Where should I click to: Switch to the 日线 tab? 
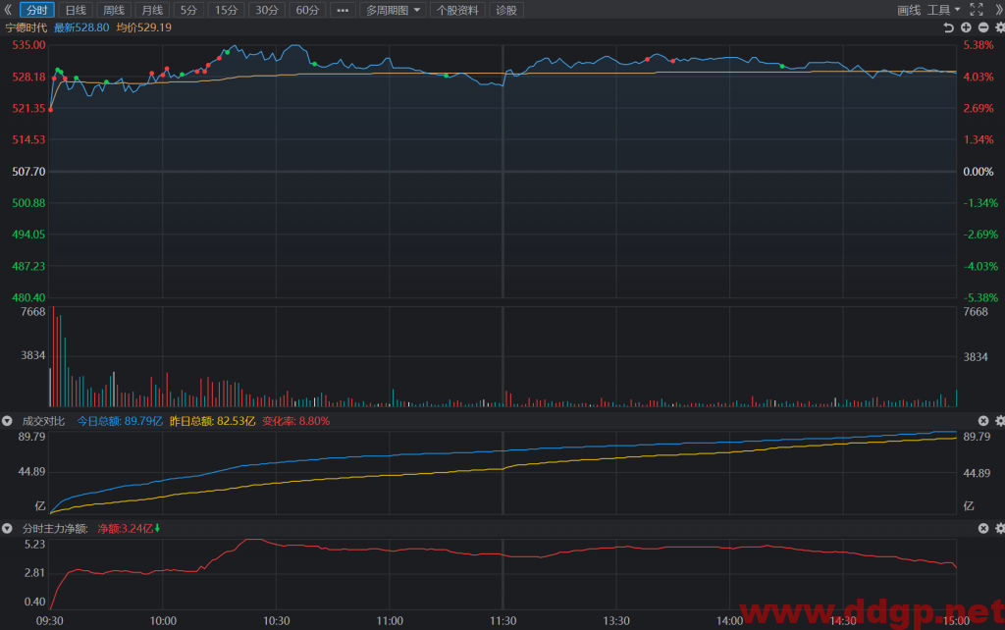[76, 10]
